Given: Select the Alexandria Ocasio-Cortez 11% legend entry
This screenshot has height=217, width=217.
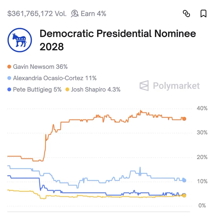Looking at the screenshot, I should [52, 78].
